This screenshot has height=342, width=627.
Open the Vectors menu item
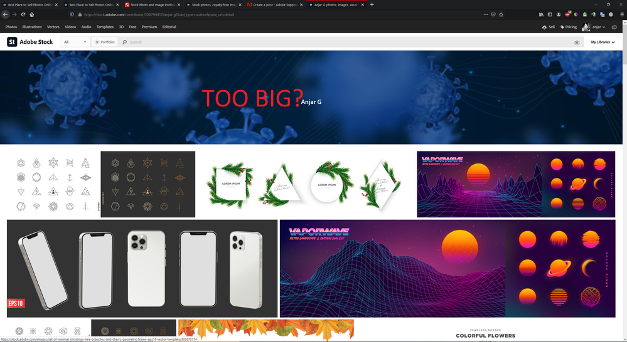(x=53, y=27)
